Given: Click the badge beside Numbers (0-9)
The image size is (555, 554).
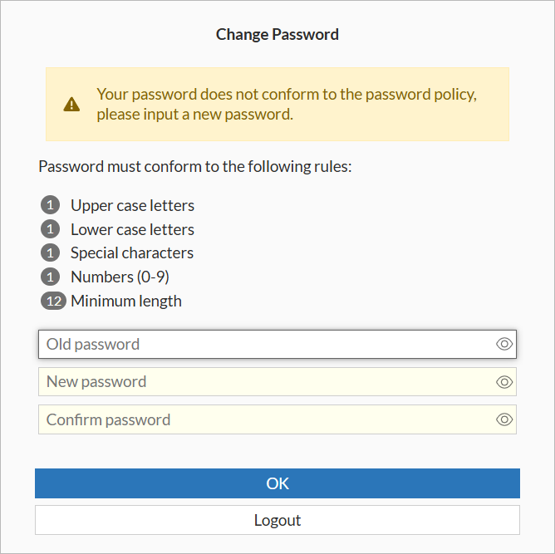Looking at the screenshot, I should [50, 277].
